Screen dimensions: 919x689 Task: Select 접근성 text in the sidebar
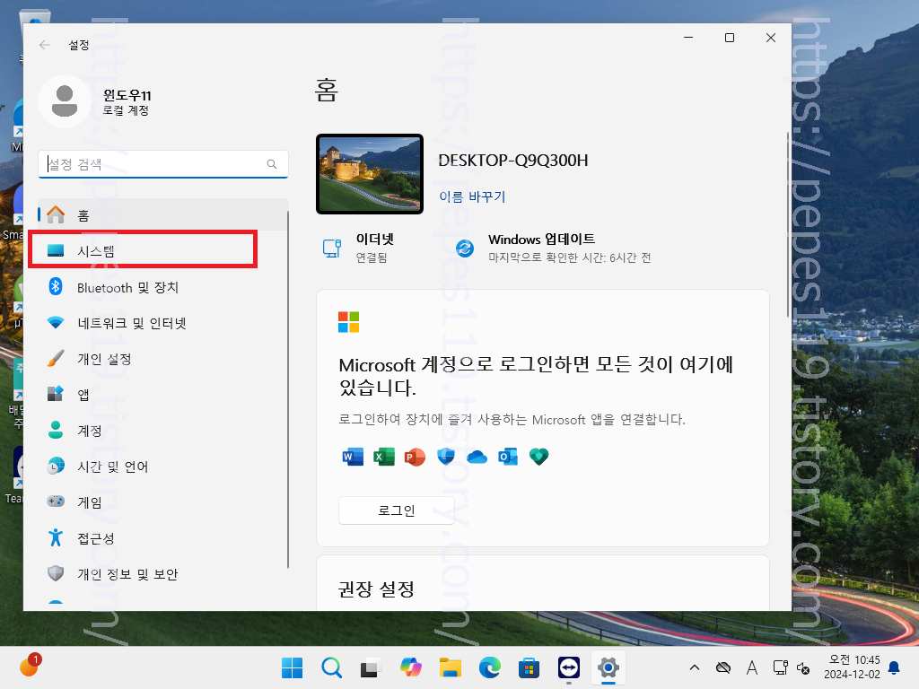pos(96,538)
